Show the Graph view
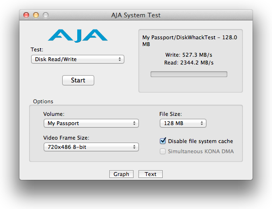The width and height of the screenshot is (272, 209). [121, 174]
